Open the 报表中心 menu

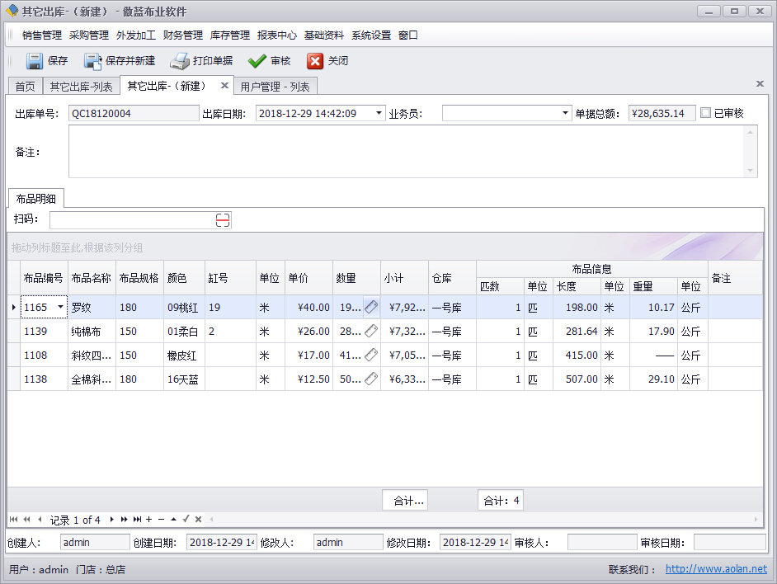276,35
